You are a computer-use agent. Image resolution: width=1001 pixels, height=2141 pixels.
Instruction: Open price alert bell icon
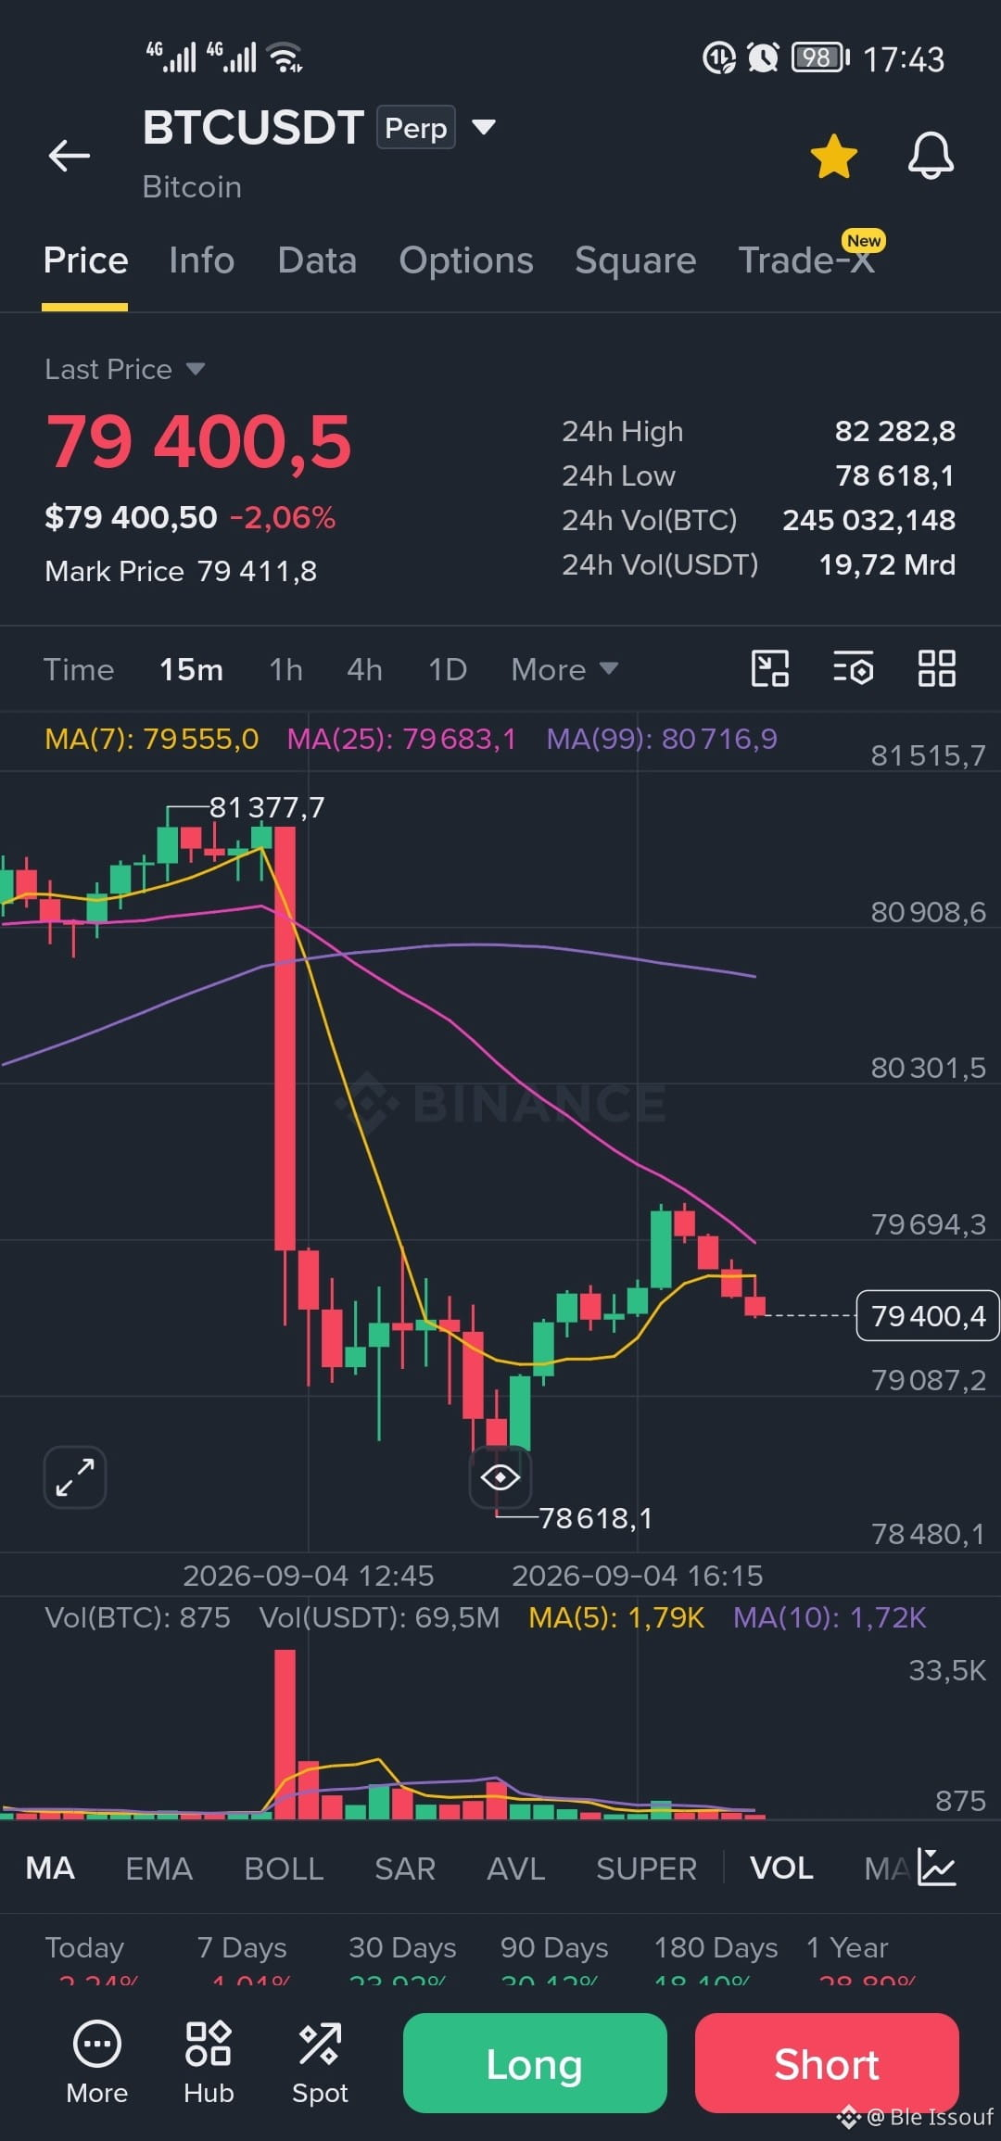[x=931, y=155]
